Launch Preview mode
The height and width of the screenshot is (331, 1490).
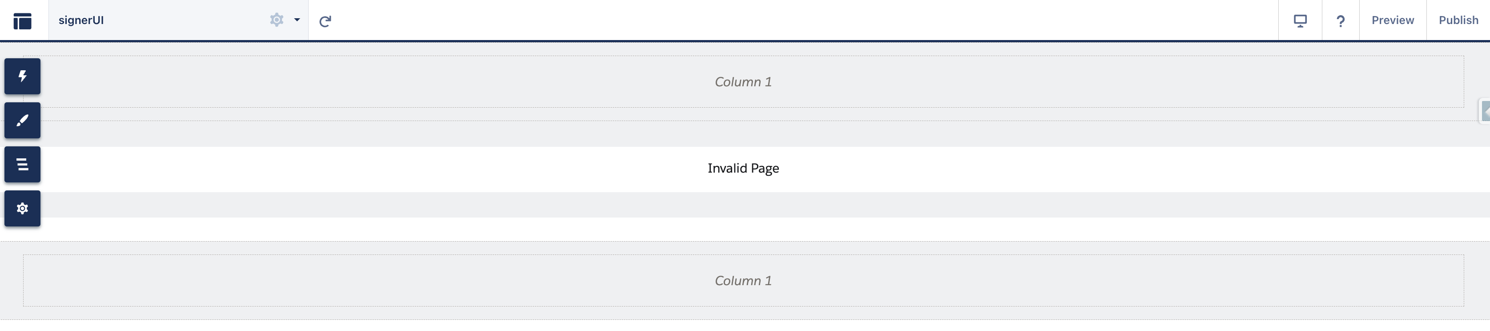1392,20
